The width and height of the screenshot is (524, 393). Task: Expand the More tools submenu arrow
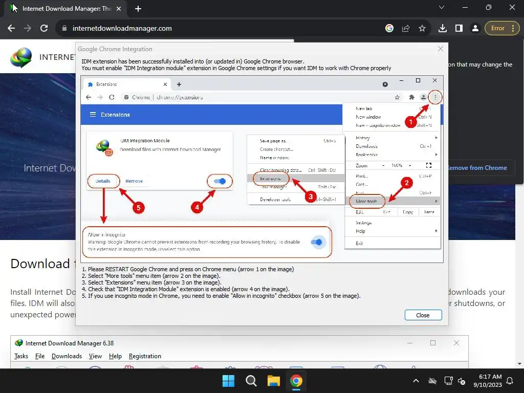(x=436, y=201)
